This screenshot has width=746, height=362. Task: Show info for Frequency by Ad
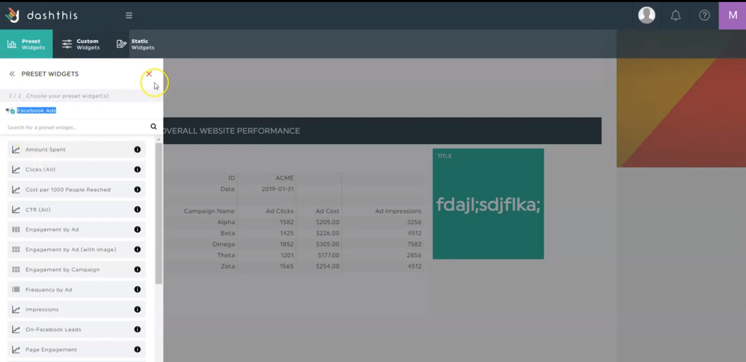pyautogui.click(x=137, y=290)
